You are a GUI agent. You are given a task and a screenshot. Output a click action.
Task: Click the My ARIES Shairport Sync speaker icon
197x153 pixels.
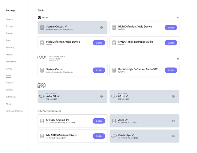coord(42,136)
